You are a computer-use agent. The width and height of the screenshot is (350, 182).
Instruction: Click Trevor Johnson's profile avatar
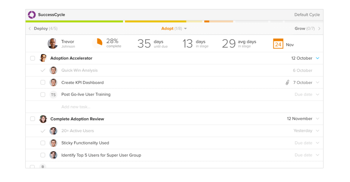point(53,44)
